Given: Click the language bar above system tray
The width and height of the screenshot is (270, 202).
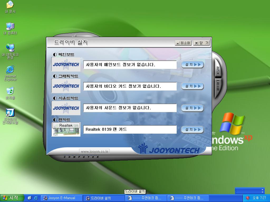Looking at the screenshot, I should coord(249,191).
